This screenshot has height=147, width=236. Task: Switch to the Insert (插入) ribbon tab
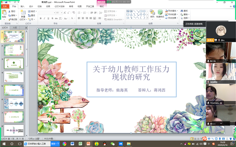coord(23,6)
